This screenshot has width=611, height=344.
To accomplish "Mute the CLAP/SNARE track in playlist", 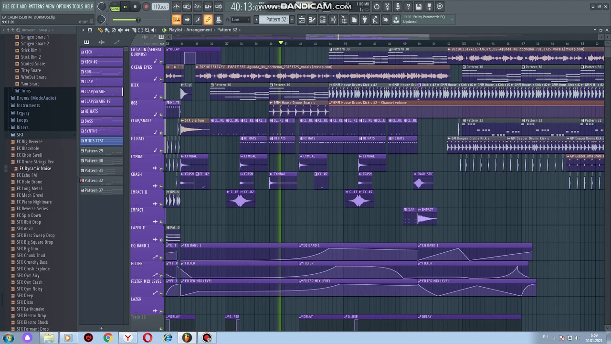I will pyautogui.click(x=161, y=132).
